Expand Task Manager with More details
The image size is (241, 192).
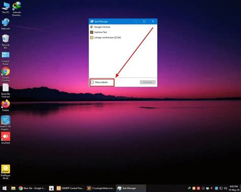pos(101,82)
